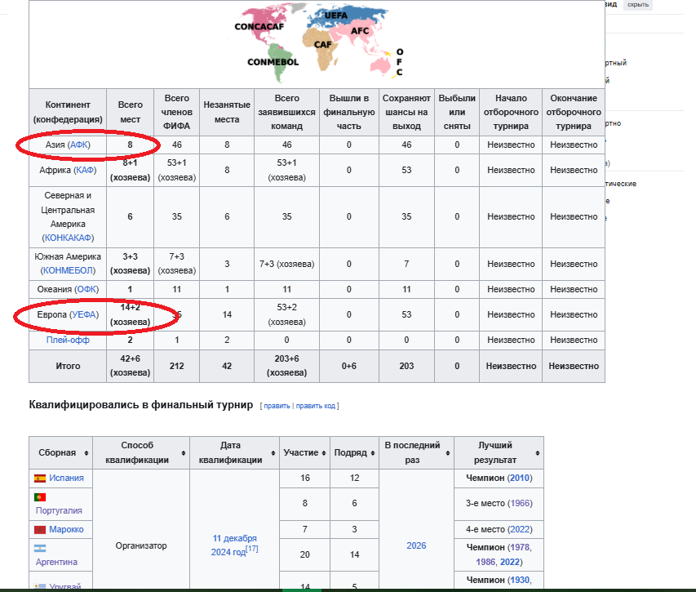Screen dimensions: 696x592
Task: Click the Portugal flag icon
Action: click(x=40, y=497)
